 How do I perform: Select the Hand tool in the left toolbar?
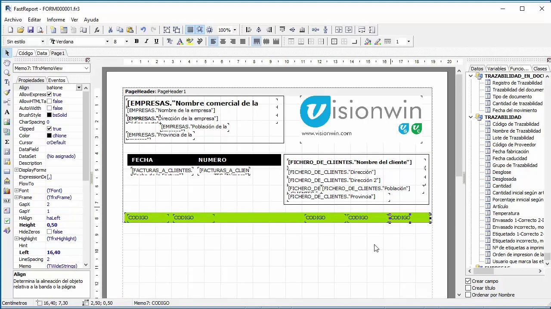[7, 63]
